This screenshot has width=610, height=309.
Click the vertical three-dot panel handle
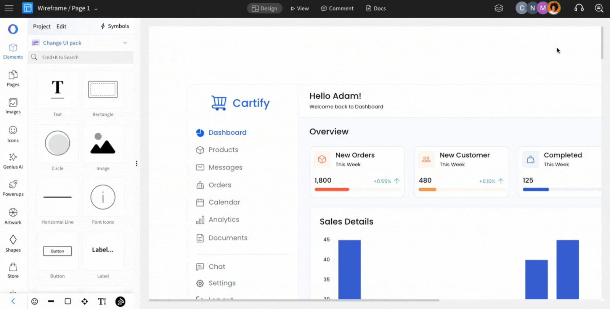(136, 163)
